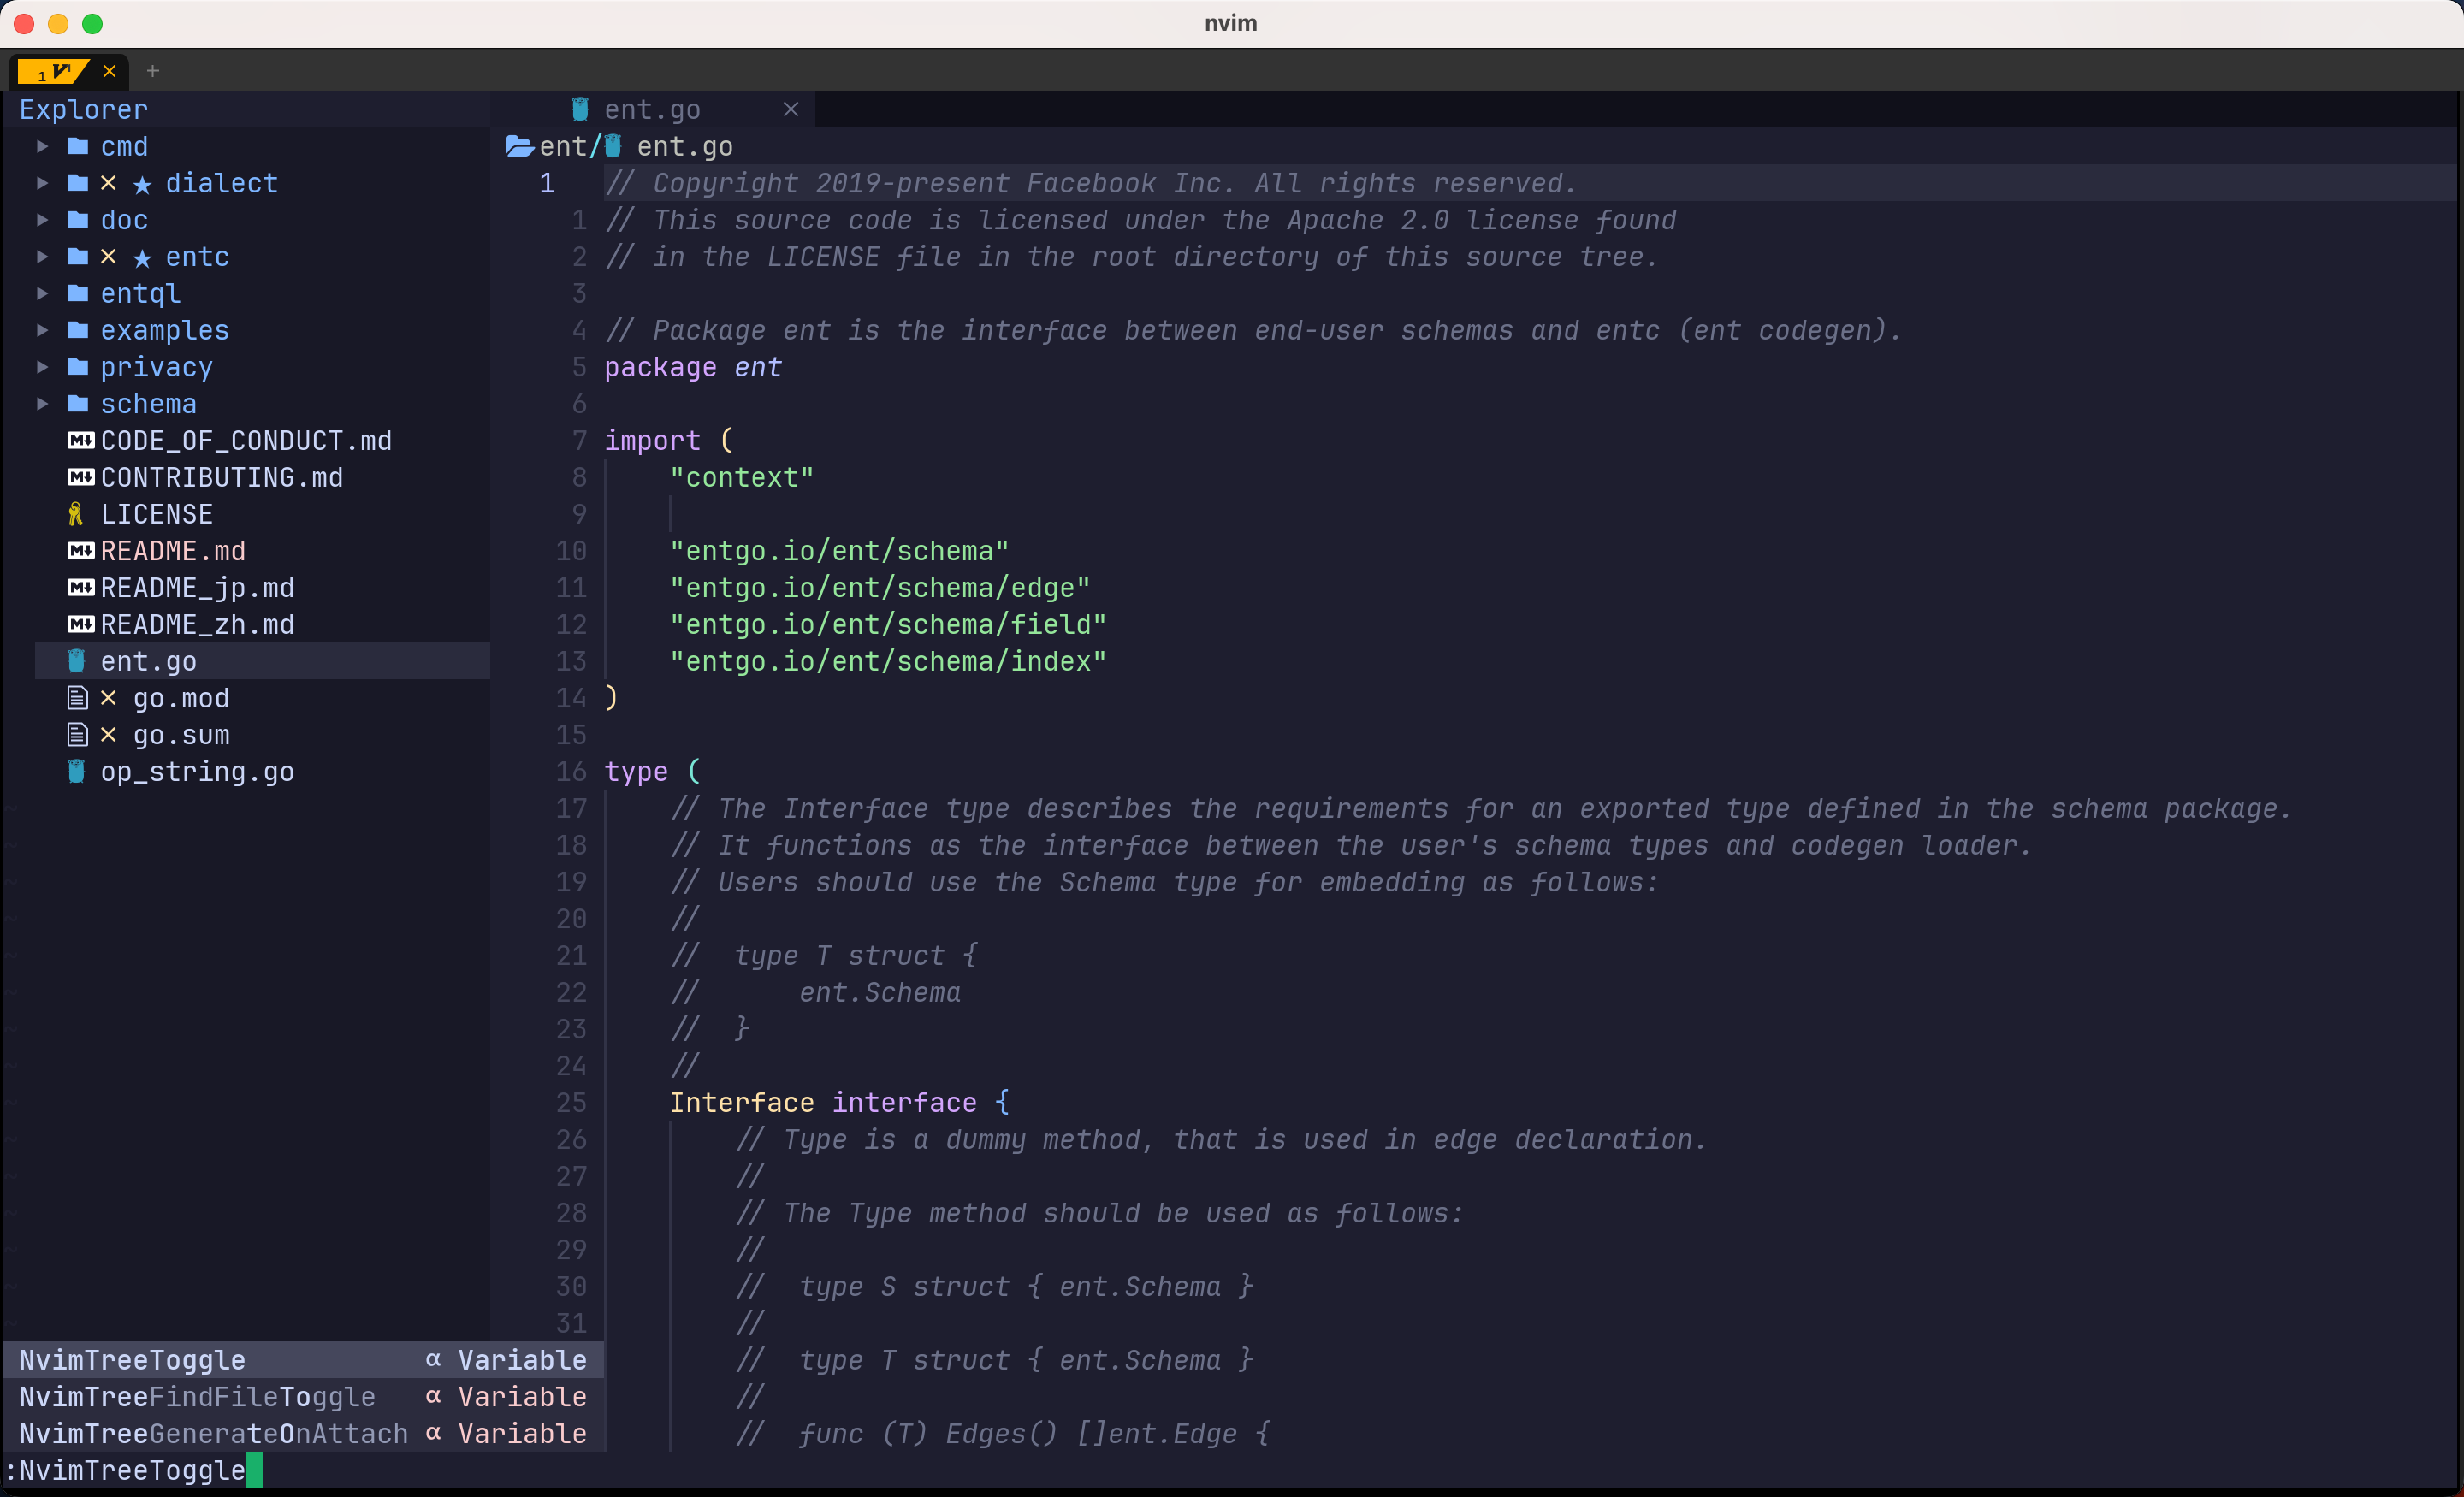Click the doc folder icon
Viewport: 2464px width, 1497px height.
(78, 220)
